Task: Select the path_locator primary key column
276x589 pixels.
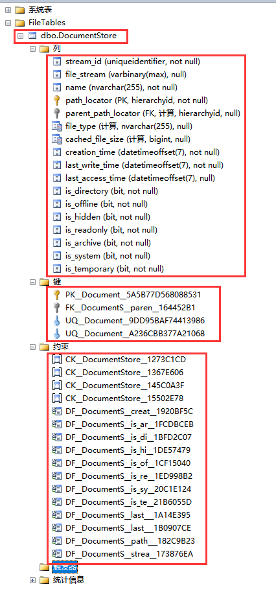Action: point(137,100)
